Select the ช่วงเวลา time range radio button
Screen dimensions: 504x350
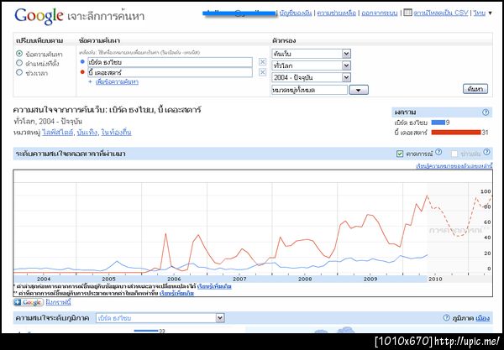click(x=19, y=72)
